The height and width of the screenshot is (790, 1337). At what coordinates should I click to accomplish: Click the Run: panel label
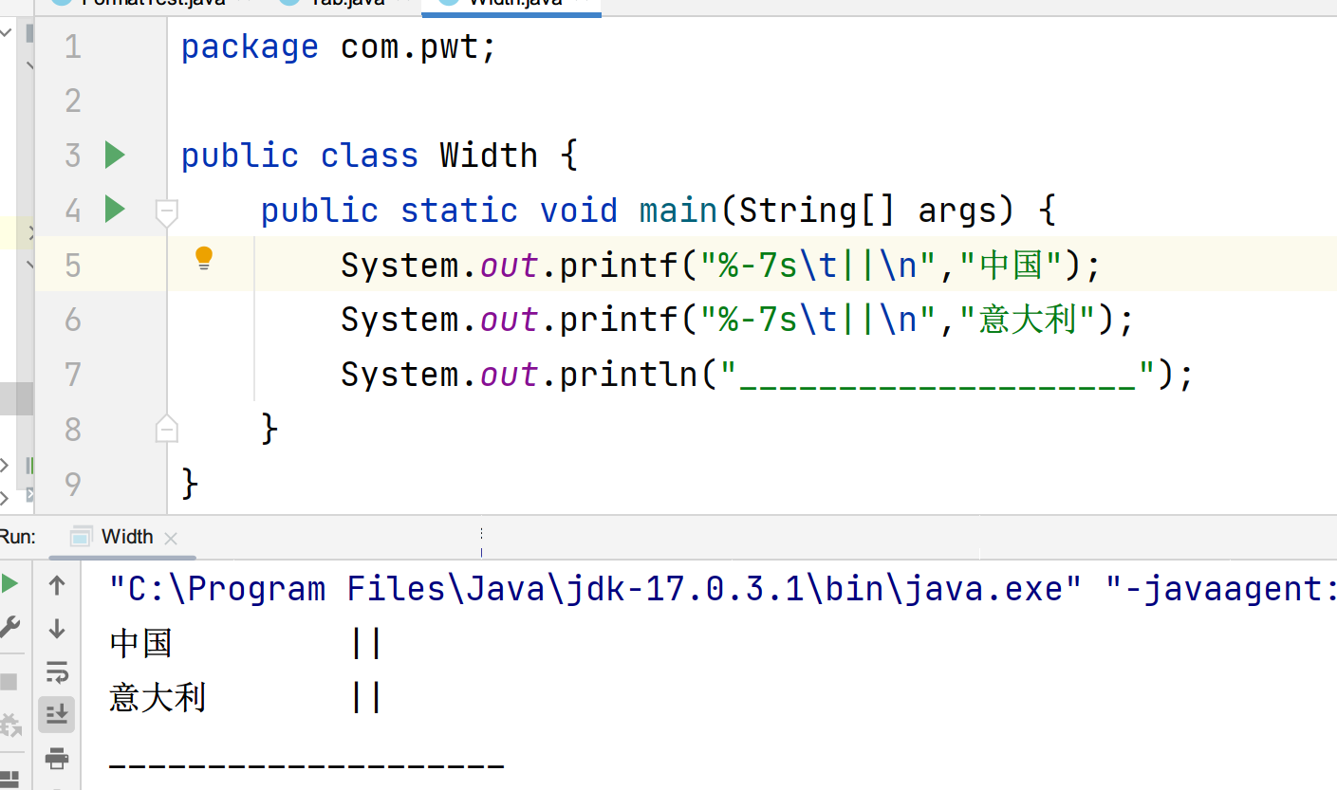tap(17, 537)
